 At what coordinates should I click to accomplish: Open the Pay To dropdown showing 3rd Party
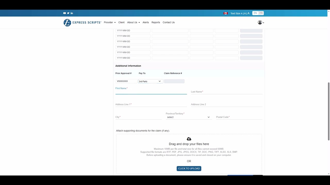pyautogui.click(x=151, y=81)
